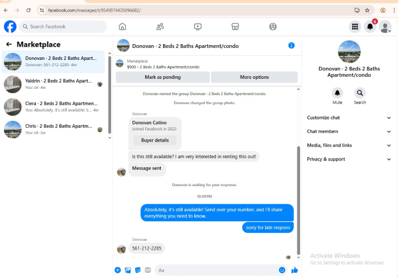The height and width of the screenshot is (277, 398).
Task: Open the browser three-dot menu
Action: [x=394, y=10]
